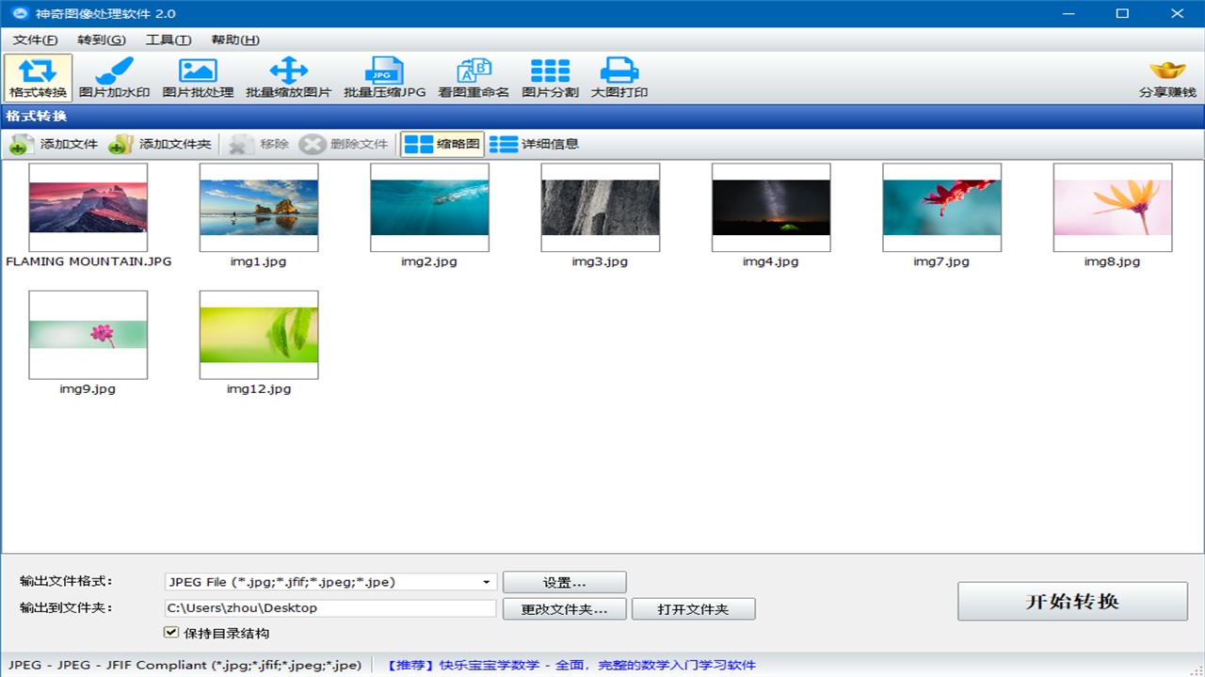
Task: Click the 开始转换 start button
Action: [x=1072, y=602]
